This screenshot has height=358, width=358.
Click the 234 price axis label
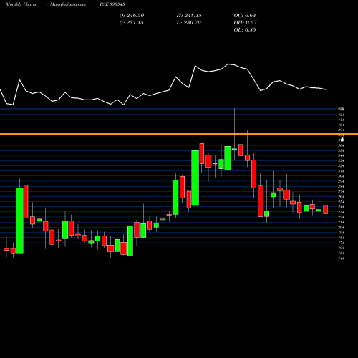coord(341,212)
